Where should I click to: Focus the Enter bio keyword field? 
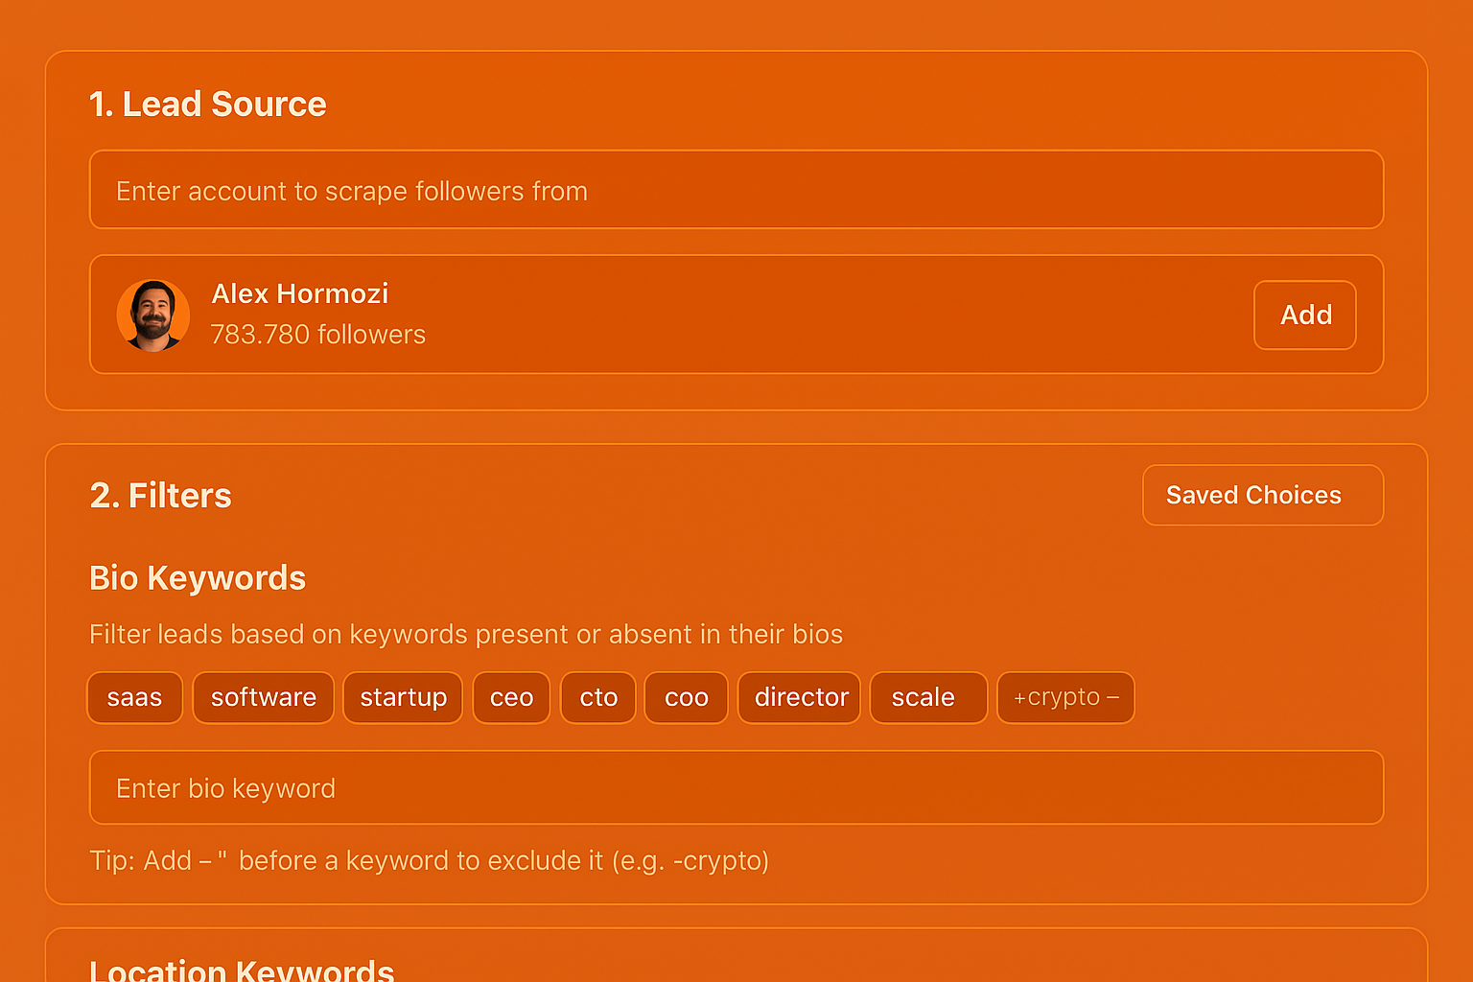coord(736,787)
